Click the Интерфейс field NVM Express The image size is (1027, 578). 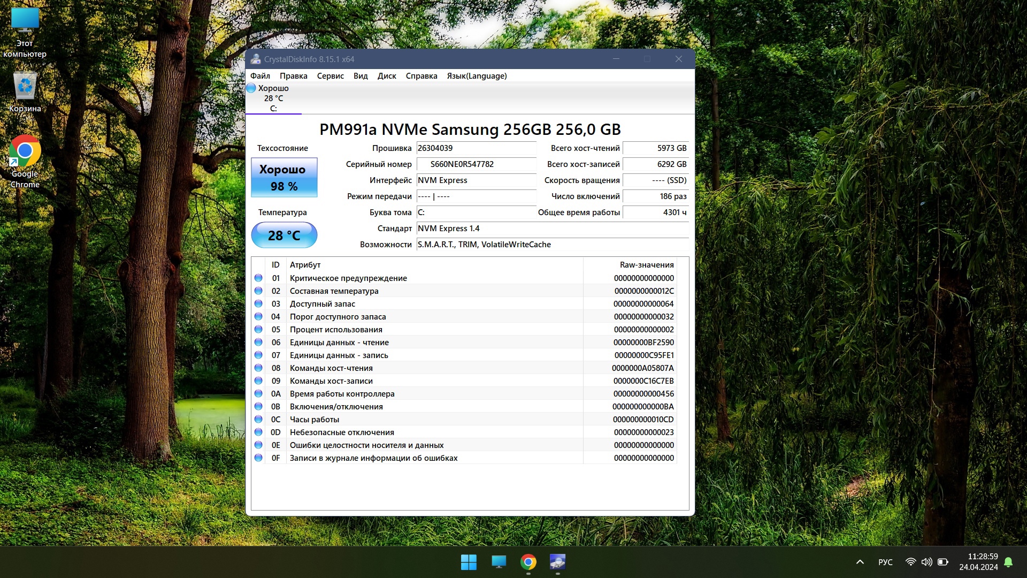(x=476, y=180)
